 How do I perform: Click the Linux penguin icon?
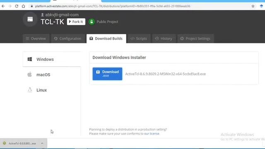click(x=30, y=90)
